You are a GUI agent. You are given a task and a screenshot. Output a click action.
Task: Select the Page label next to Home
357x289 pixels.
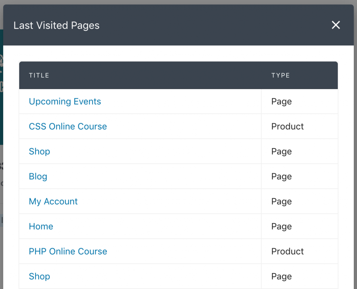281,226
